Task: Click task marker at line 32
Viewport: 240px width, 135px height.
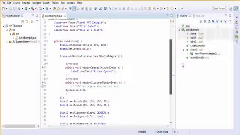Action: (42, 86)
